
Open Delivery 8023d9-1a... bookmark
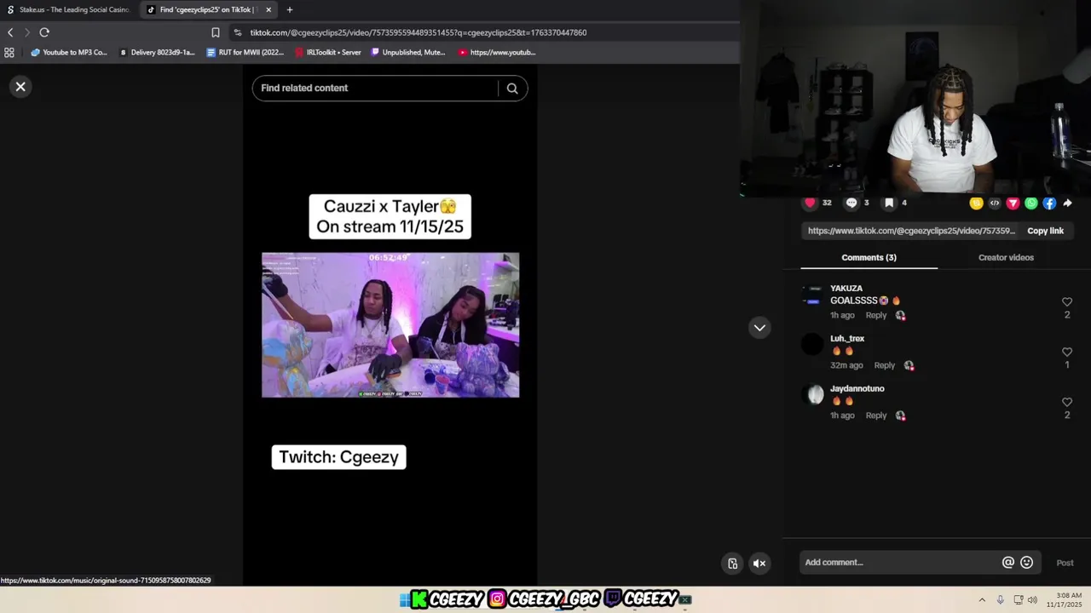tap(157, 52)
